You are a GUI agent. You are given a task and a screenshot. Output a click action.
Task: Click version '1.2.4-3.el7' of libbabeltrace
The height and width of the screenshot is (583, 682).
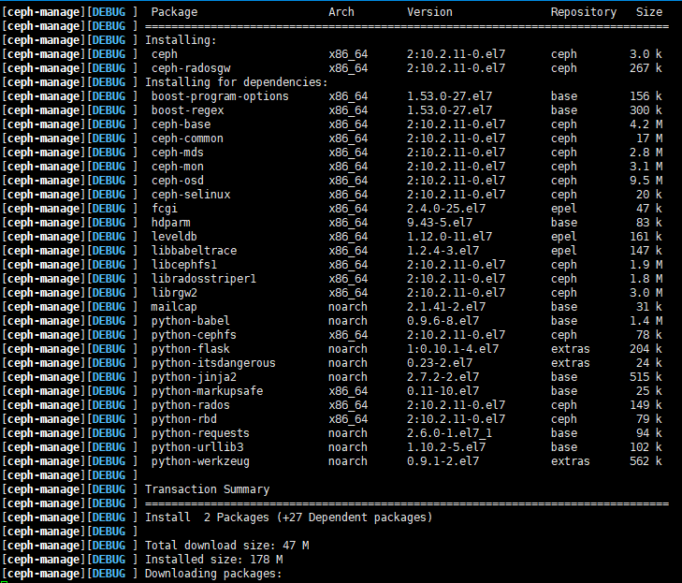443,251
